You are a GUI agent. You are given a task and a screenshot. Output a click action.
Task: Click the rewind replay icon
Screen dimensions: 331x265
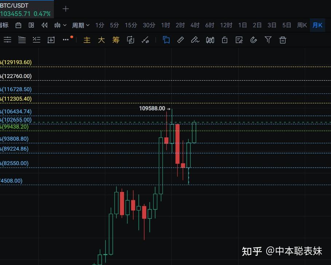click(44, 25)
